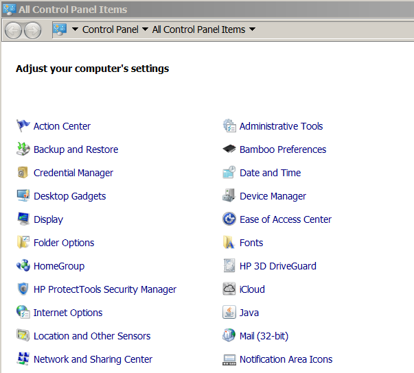This screenshot has width=414, height=373.
Task: Open the Folder Options link
Action: coord(64,243)
